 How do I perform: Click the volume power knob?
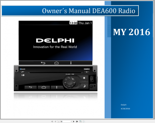tap(69, 82)
